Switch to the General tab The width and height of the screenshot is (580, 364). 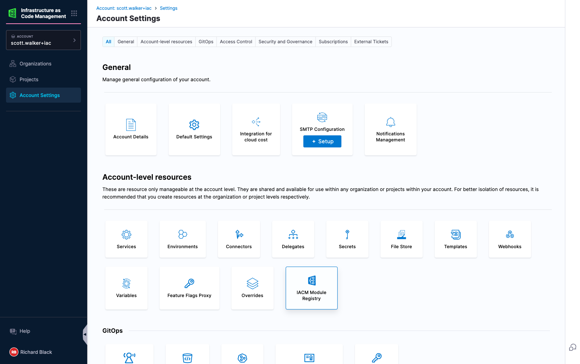126,42
